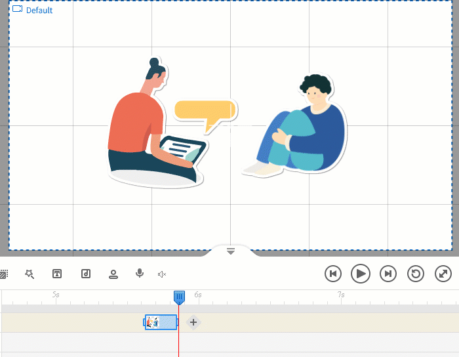The height and width of the screenshot is (357, 459).
Task: Click the Default camera label
Action: pos(39,10)
